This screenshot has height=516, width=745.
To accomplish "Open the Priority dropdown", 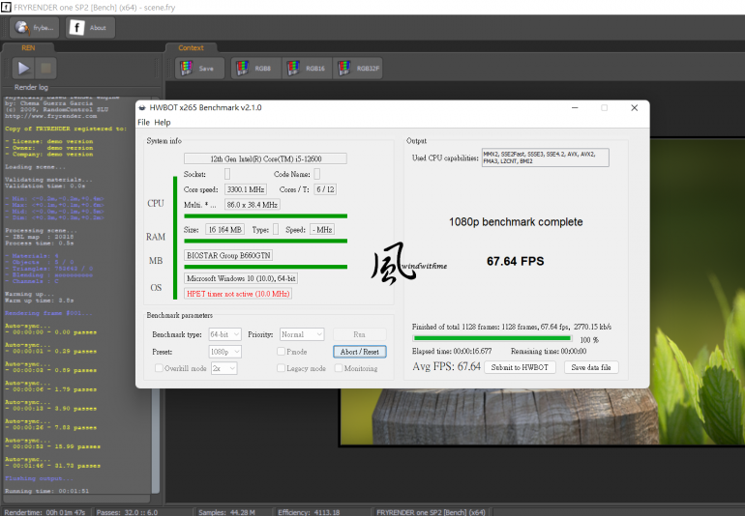I will click(301, 334).
